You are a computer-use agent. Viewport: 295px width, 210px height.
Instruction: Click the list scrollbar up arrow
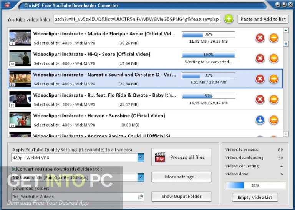click(x=286, y=30)
